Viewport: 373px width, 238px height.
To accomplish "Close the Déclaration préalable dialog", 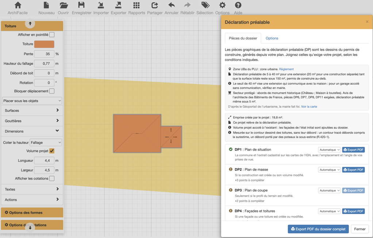I will click(x=367, y=22).
